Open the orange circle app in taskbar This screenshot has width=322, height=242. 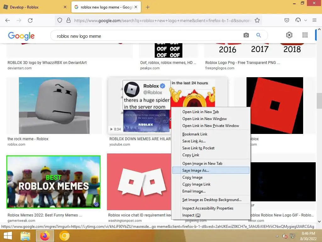(x=64, y=236)
